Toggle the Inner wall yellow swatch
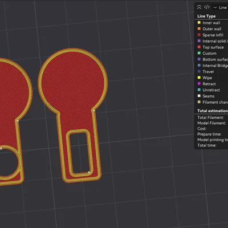The width and height of the screenshot is (228, 228). 199,23
